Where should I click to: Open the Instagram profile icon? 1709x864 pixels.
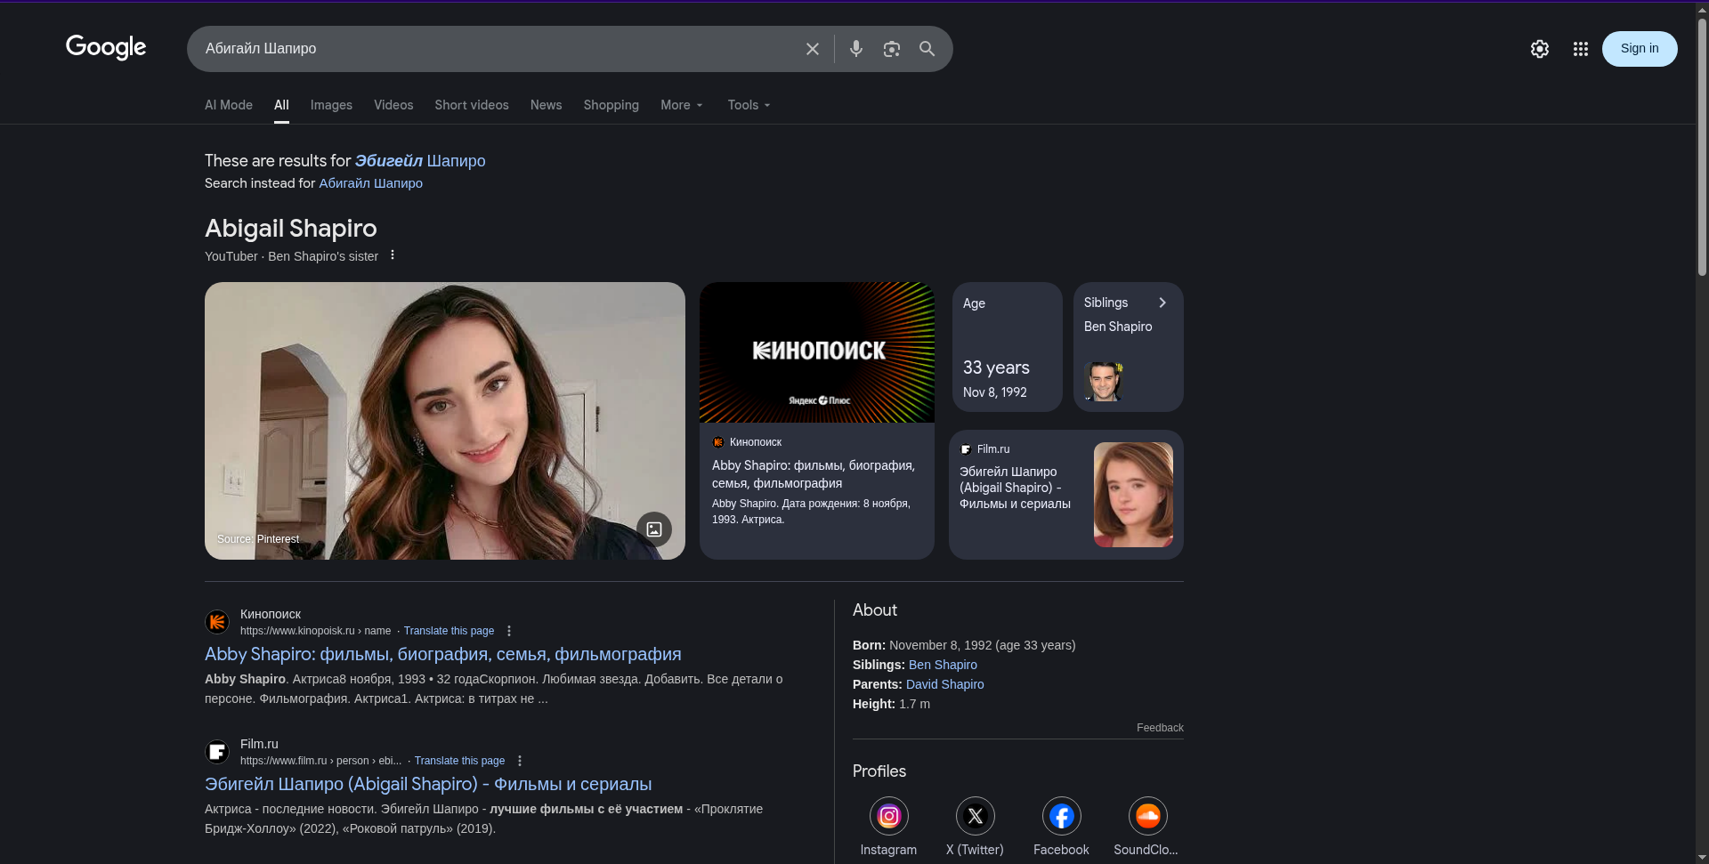tap(889, 816)
